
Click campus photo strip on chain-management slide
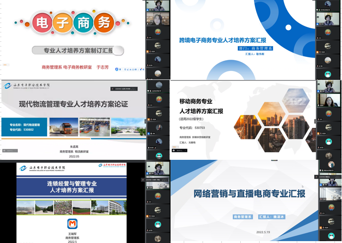coord(72,207)
